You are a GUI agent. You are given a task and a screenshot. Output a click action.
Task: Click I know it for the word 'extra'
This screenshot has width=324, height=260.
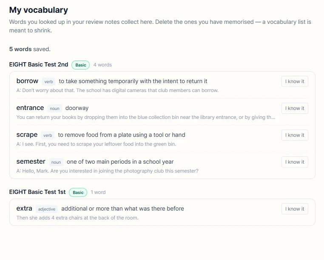[295, 209]
